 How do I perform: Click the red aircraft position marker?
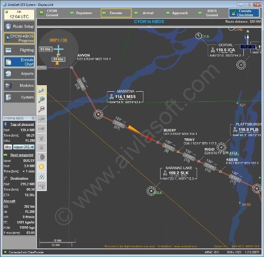[149, 138]
